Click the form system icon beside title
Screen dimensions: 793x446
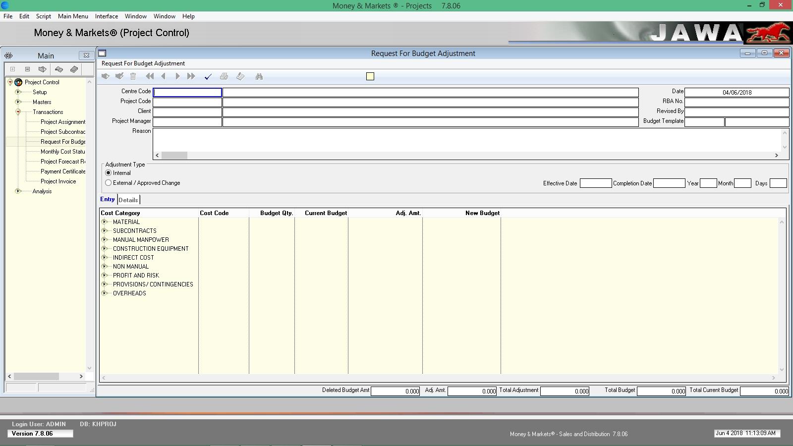point(102,53)
